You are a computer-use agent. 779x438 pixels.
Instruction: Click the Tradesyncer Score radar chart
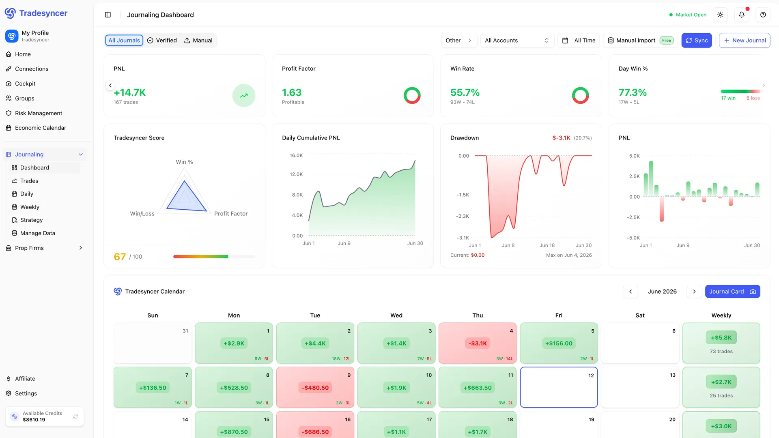pos(185,192)
